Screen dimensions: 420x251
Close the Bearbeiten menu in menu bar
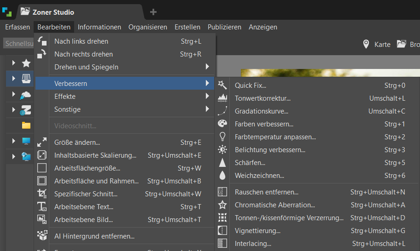[x=54, y=27]
